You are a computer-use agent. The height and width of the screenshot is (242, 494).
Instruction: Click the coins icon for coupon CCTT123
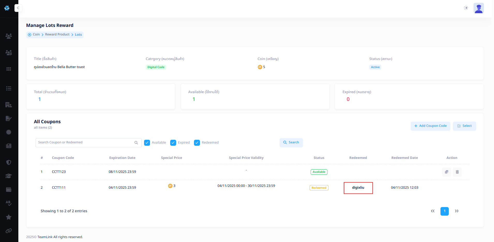446,172
